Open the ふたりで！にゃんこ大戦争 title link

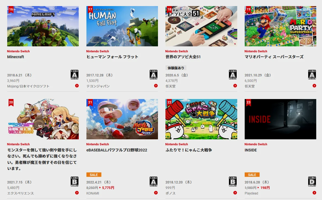(189, 150)
